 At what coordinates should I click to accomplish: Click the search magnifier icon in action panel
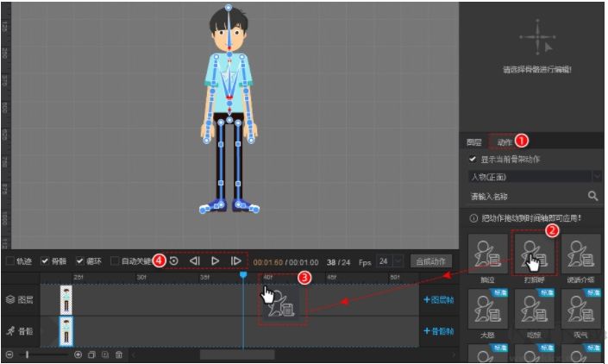[592, 197]
